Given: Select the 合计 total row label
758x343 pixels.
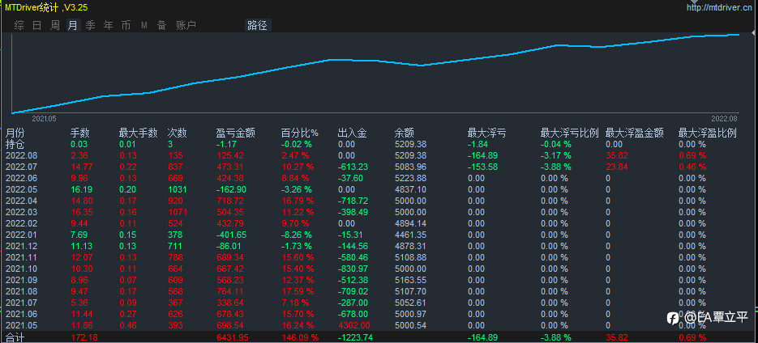Looking at the screenshot, I should [x=15, y=337].
